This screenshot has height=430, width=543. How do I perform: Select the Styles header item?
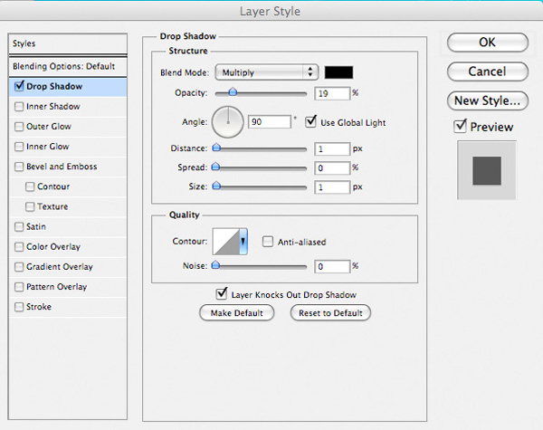(68, 43)
